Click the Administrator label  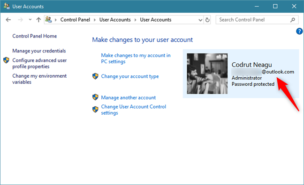[247, 78]
